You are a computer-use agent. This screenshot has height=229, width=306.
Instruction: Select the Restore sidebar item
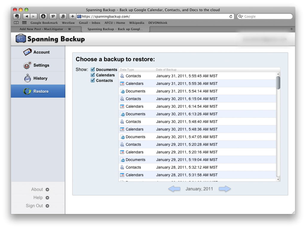pyautogui.click(x=38, y=91)
